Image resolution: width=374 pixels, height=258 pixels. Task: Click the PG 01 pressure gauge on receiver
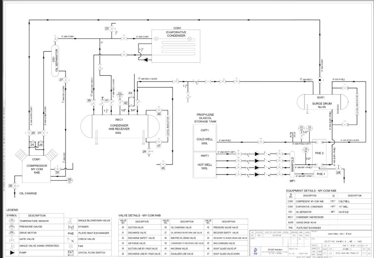[x=120, y=95]
